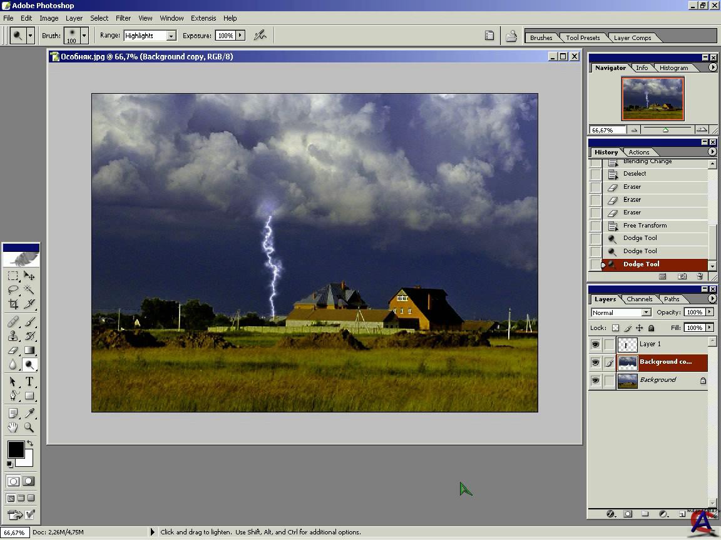This screenshot has width=721, height=540.
Task: Select the Horizontal Type tool
Action: pyautogui.click(x=29, y=381)
